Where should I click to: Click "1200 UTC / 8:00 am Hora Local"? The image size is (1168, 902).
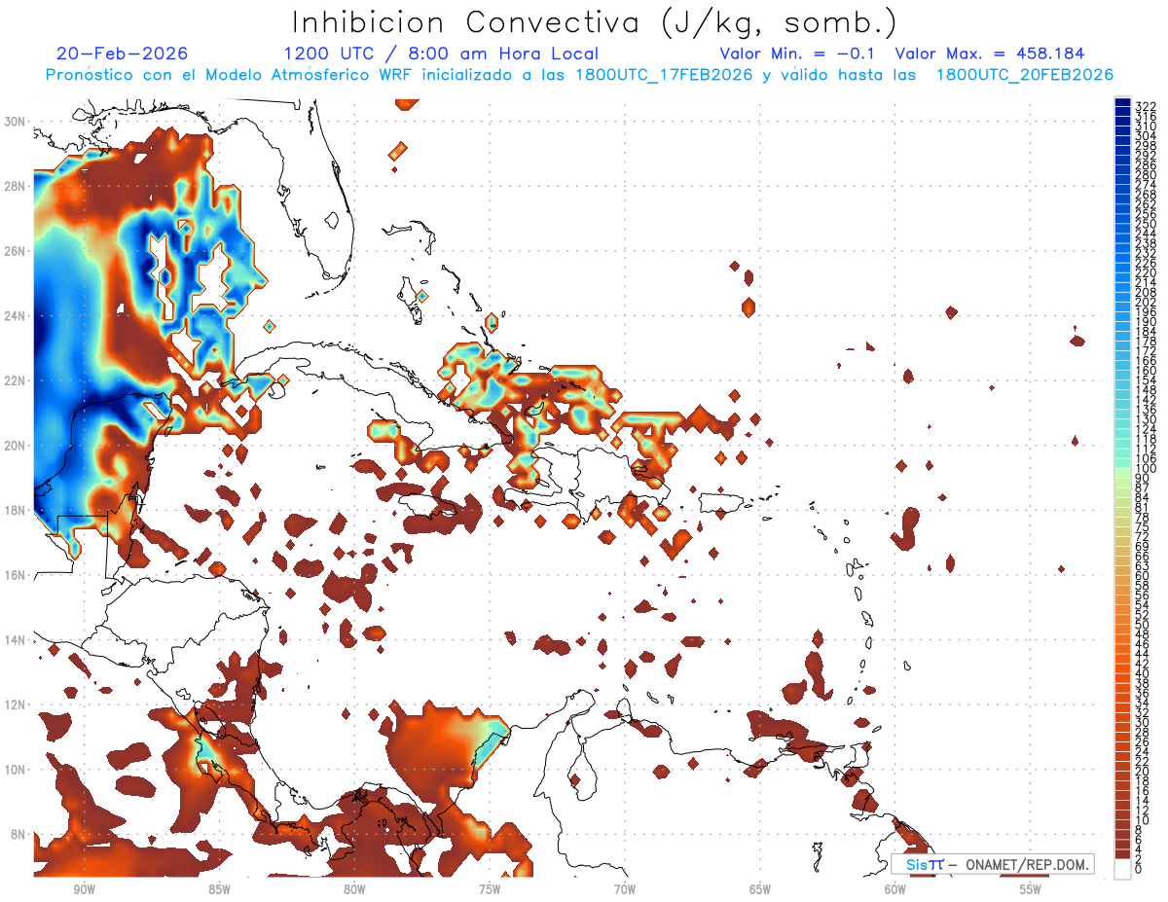(441, 54)
